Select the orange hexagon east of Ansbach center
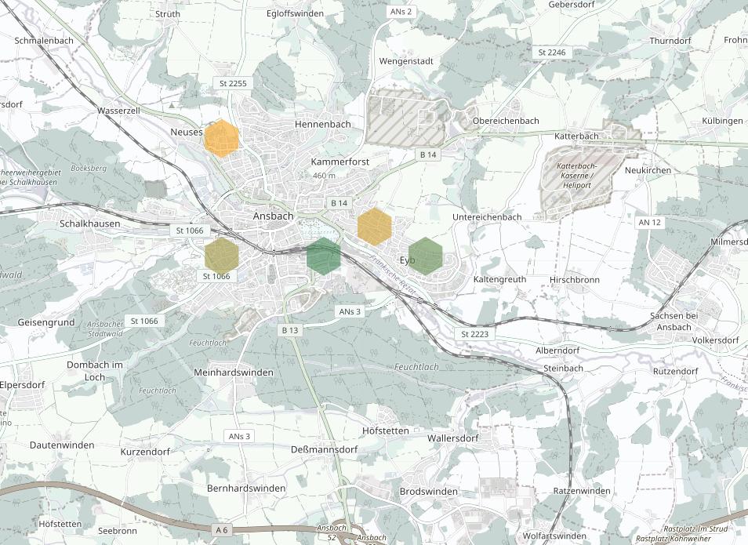748x545 pixels. point(375,226)
